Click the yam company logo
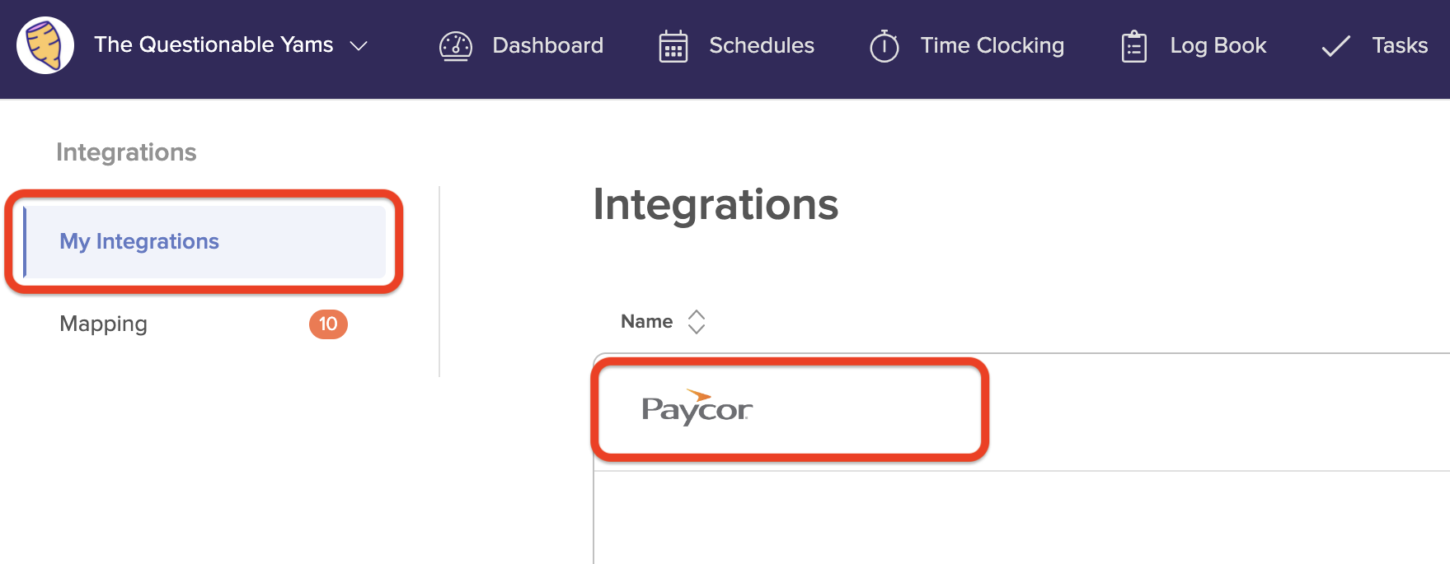This screenshot has width=1450, height=564. pos(44,45)
